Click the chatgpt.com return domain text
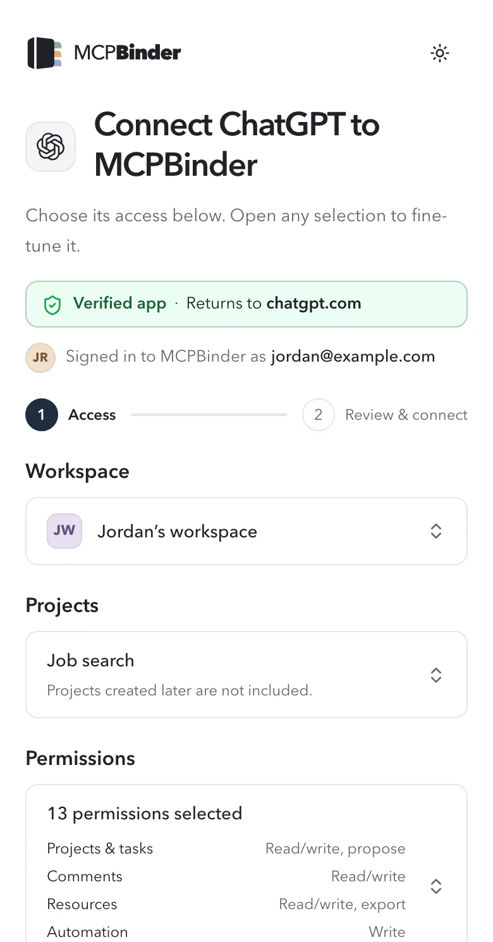This screenshot has width=493, height=942. [313, 303]
